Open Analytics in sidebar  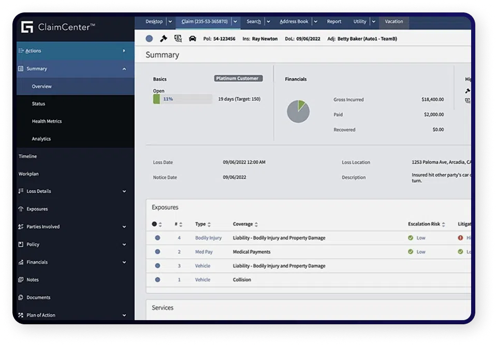coord(76,139)
